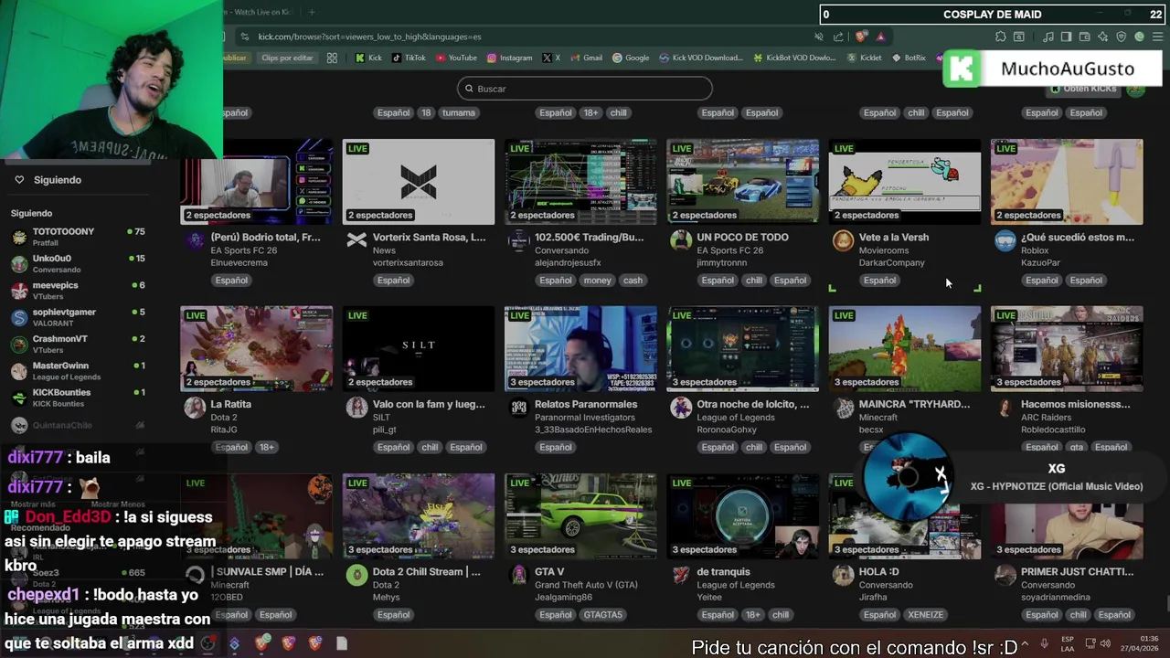Open the QuintanaChile offline channel in sidebar

[x=78, y=425]
